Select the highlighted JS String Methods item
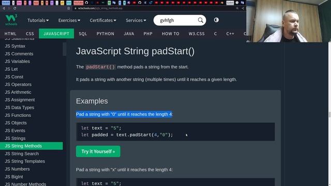Viewport: 331px width, 186px height. (x=31, y=146)
